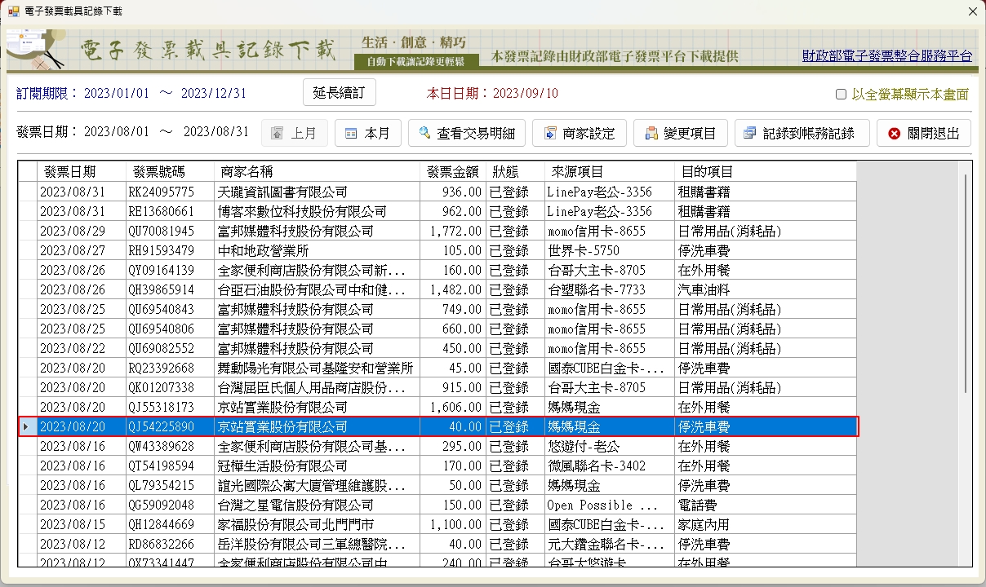
Task: Select 台灣之星電信股份有限公司 cell
Action: pyautogui.click(x=317, y=505)
